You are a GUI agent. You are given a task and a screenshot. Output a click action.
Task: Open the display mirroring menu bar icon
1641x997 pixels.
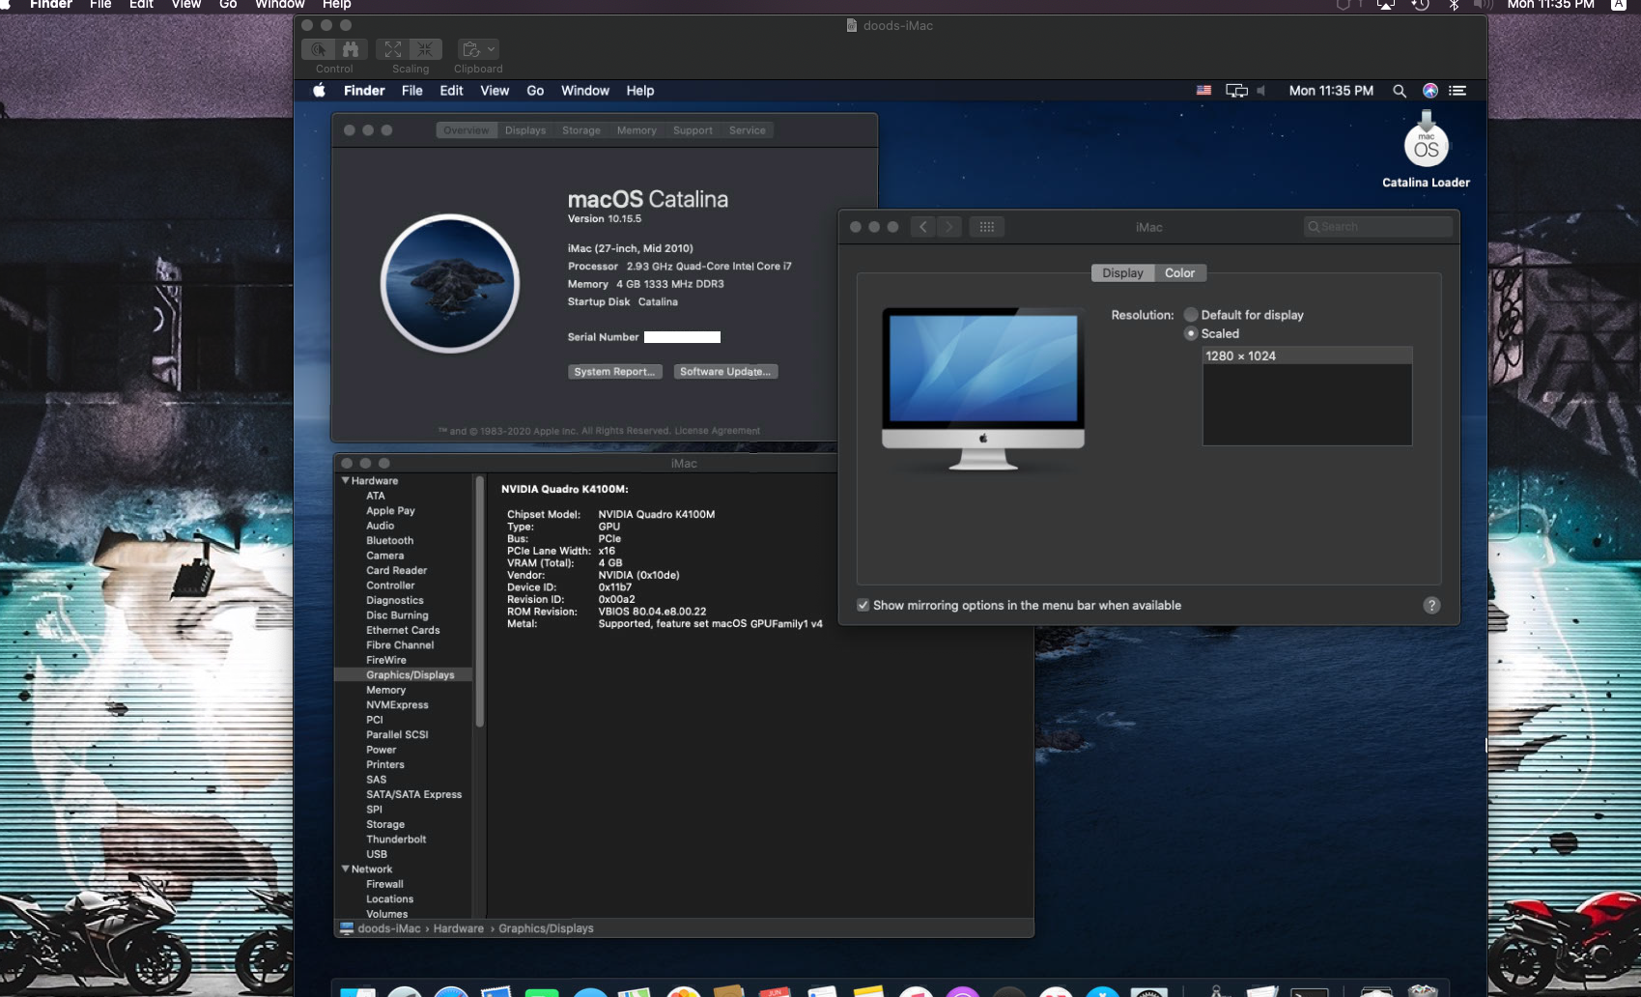tap(1236, 91)
